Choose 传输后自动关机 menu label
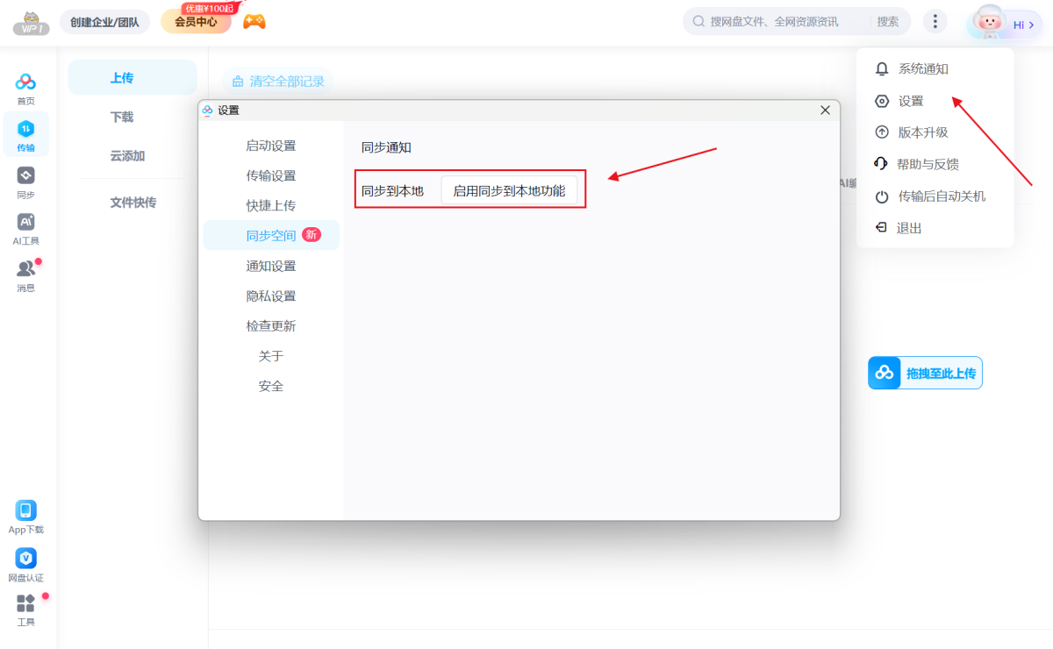Screen dimensions: 1053x649 942,196
